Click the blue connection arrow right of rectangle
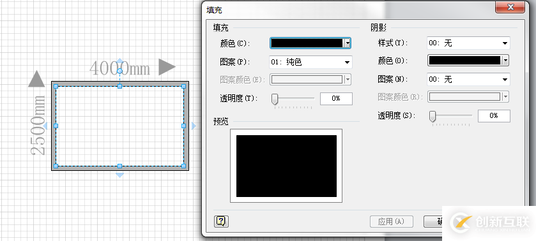This screenshot has height=241, width=536. (194, 126)
